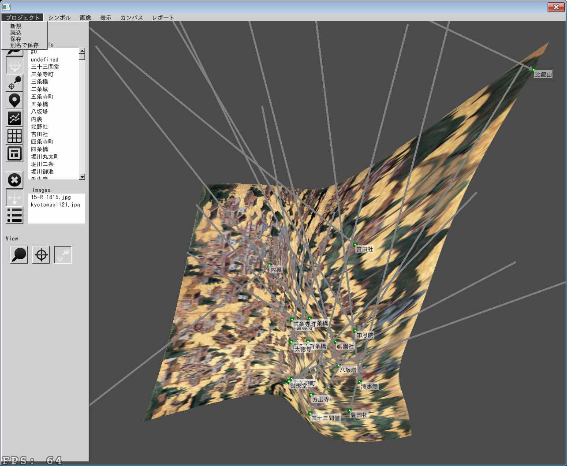Image resolution: width=567 pixels, height=466 pixels.
Task: Click 豊国社 marker on the canvas
Action: (359, 415)
